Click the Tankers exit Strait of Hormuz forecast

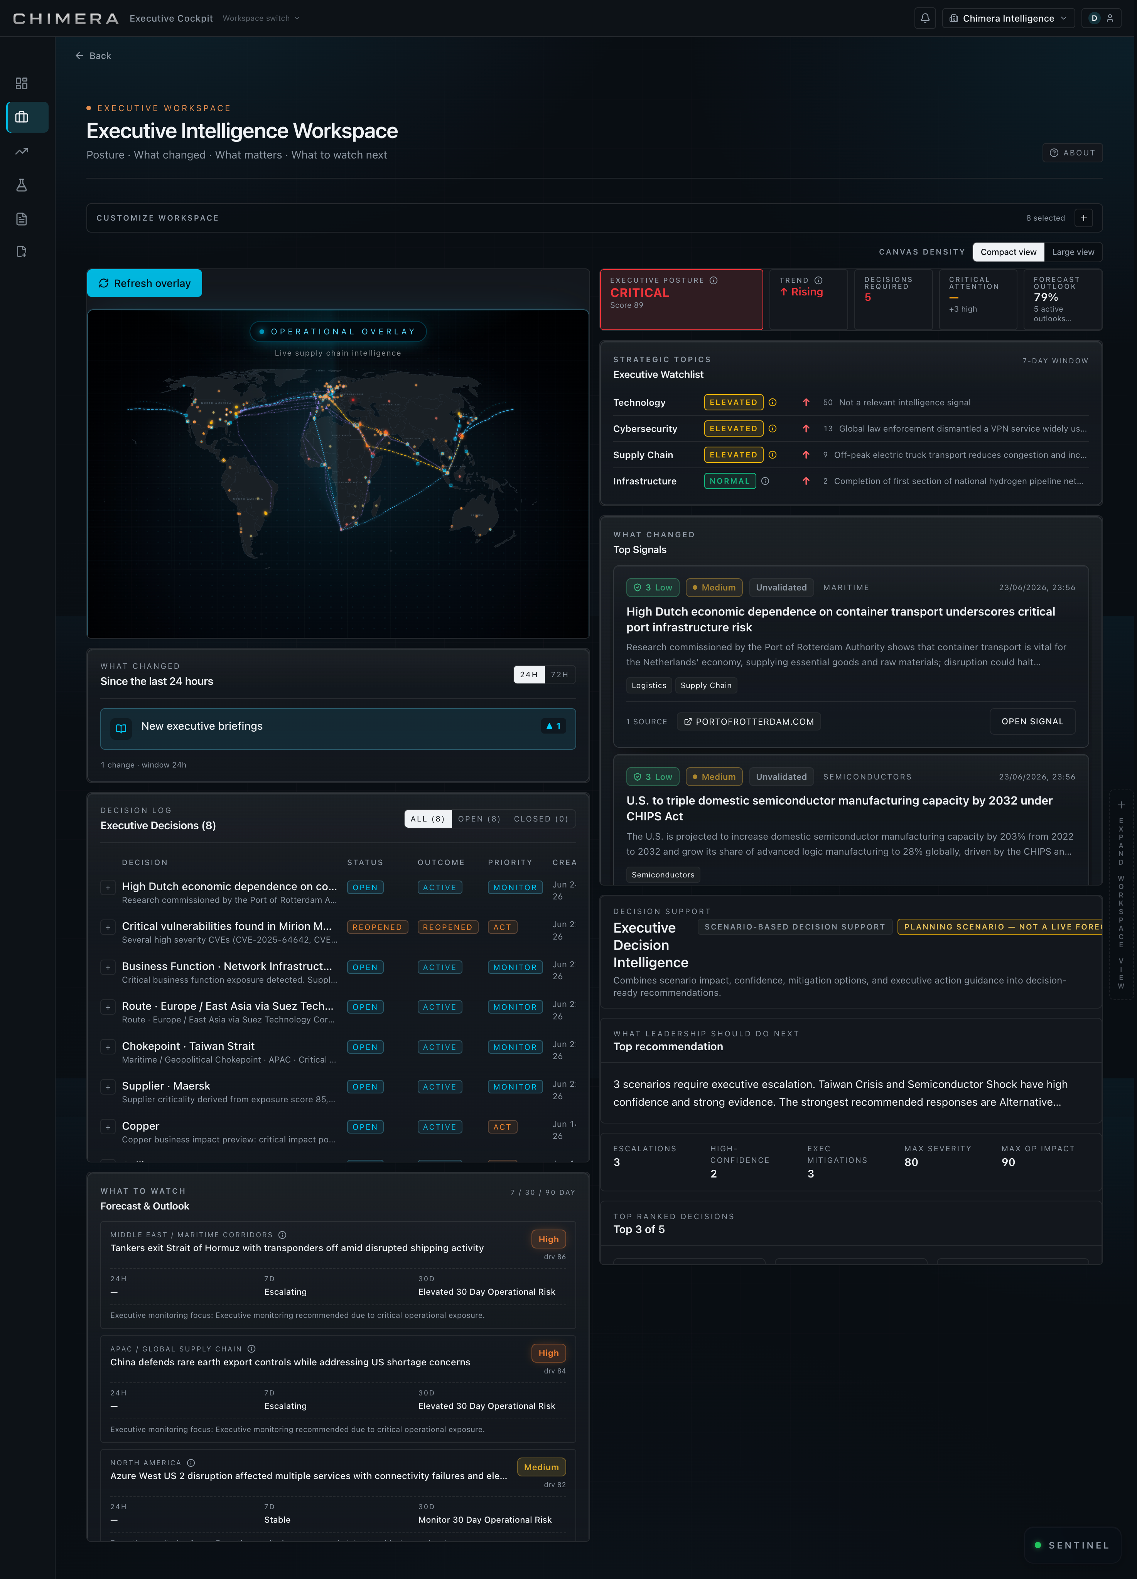tap(297, 1248)
